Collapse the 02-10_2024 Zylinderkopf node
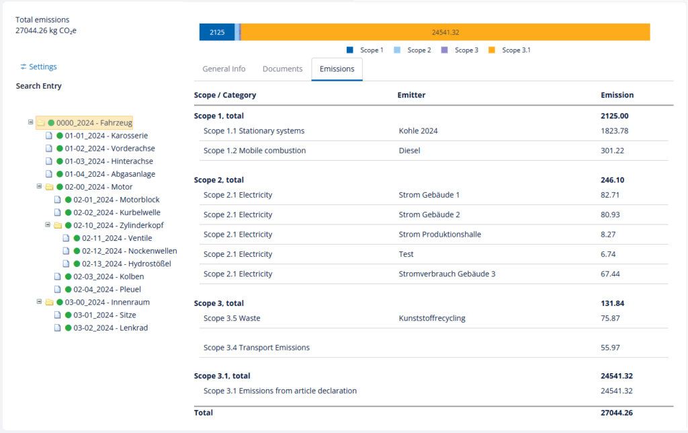This screenshot has height=433, width=688. (x=48, y=225)
